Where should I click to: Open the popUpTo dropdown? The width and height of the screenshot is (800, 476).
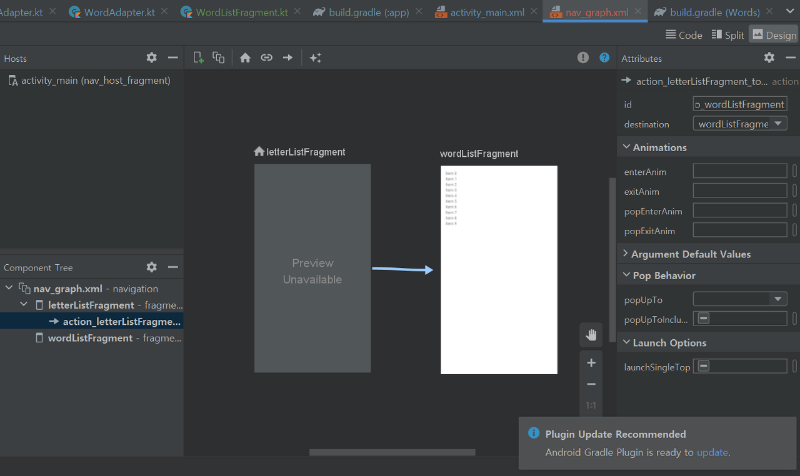pos(778,299)
